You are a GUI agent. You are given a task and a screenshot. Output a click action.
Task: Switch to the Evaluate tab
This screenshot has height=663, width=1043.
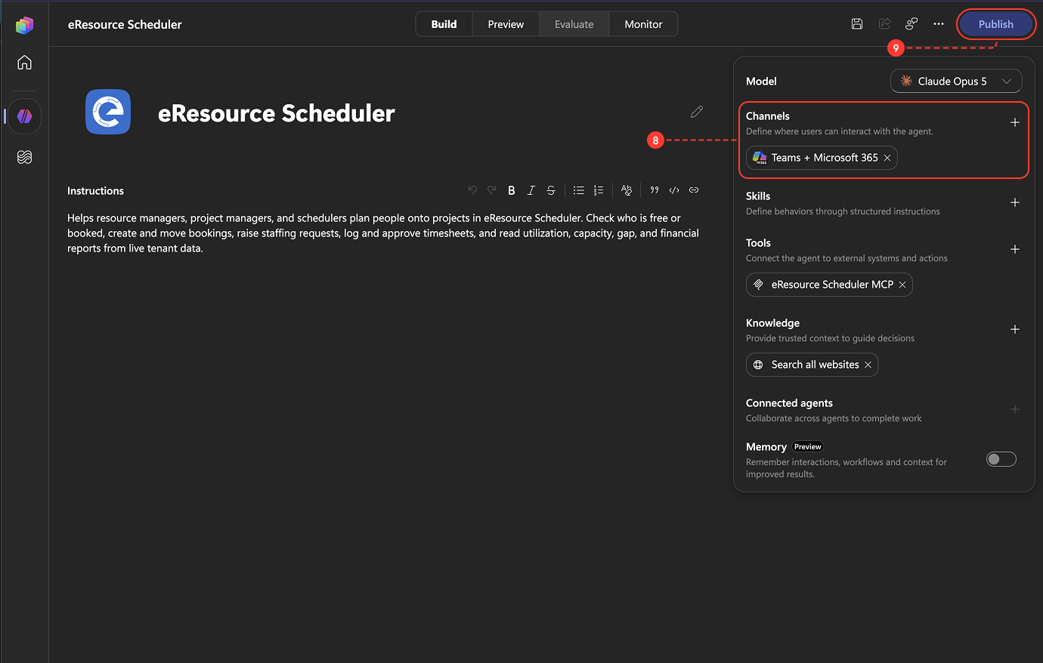pyautogui.click(x=574, y=24)
